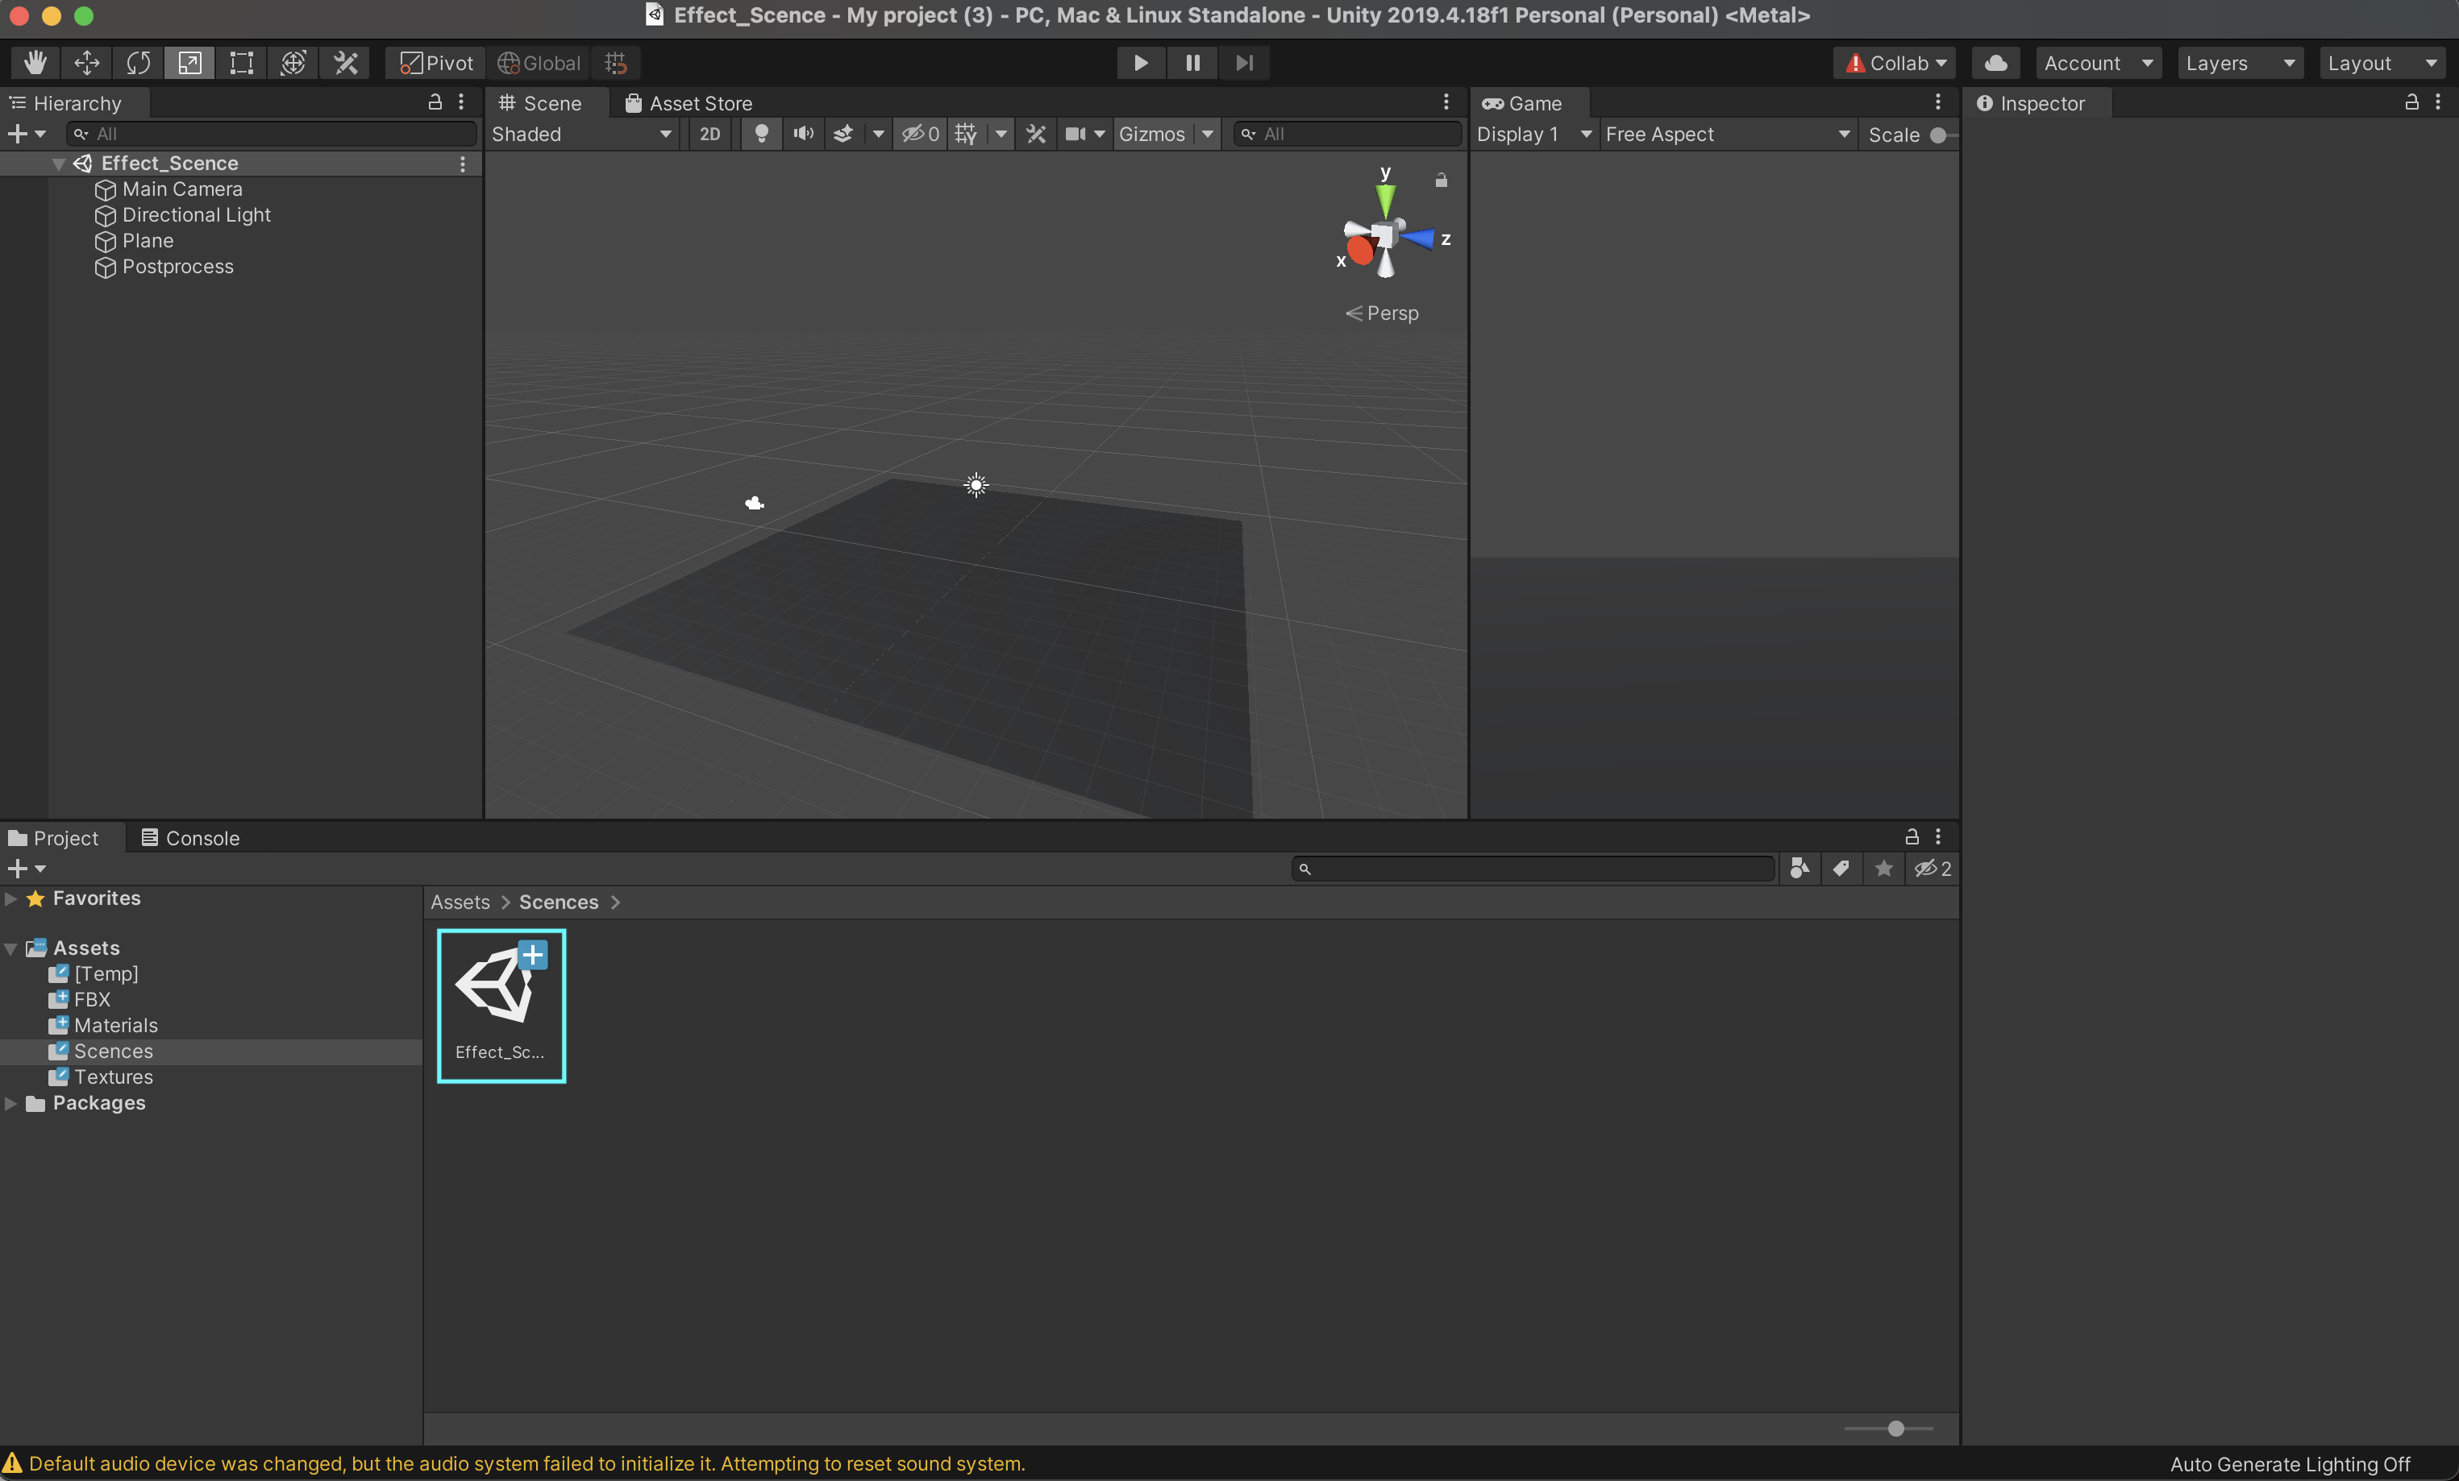Switch to the Console tab
The height and width of the screenshot is (1481, 2459).
click(x=190, y=838)
